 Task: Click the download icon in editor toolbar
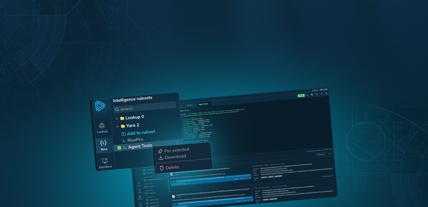(x=317, y=94)
